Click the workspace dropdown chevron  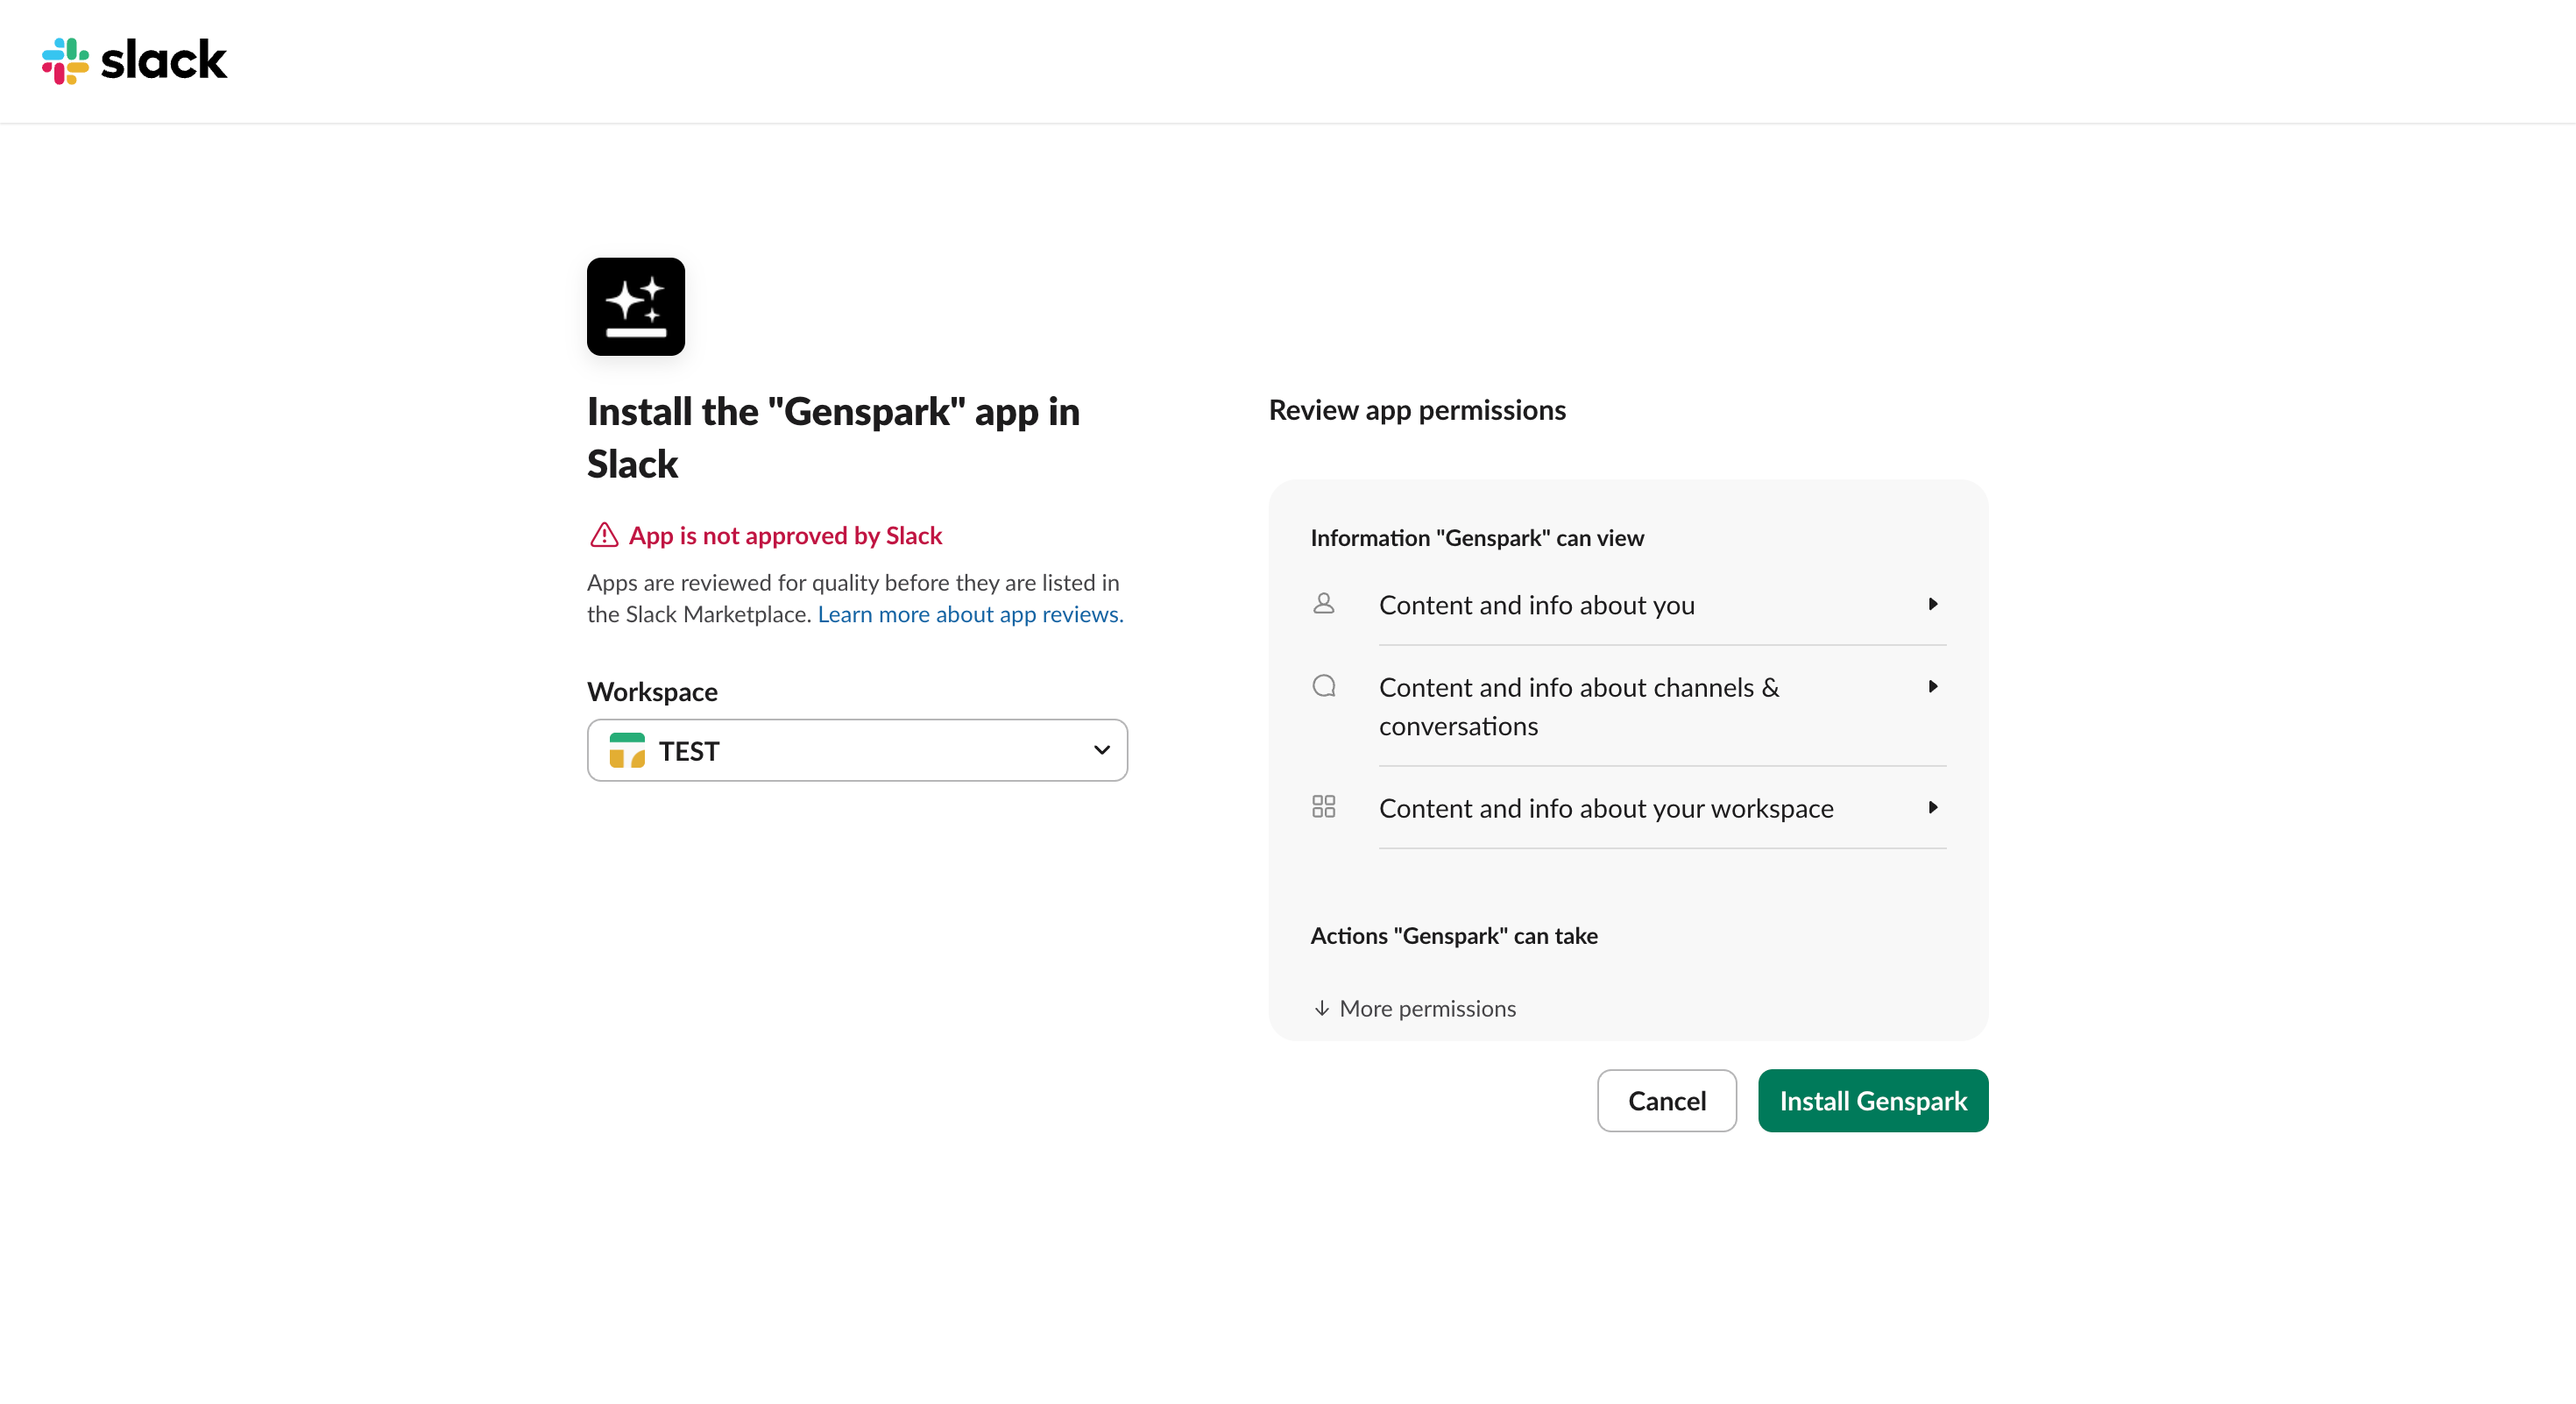1101,750
